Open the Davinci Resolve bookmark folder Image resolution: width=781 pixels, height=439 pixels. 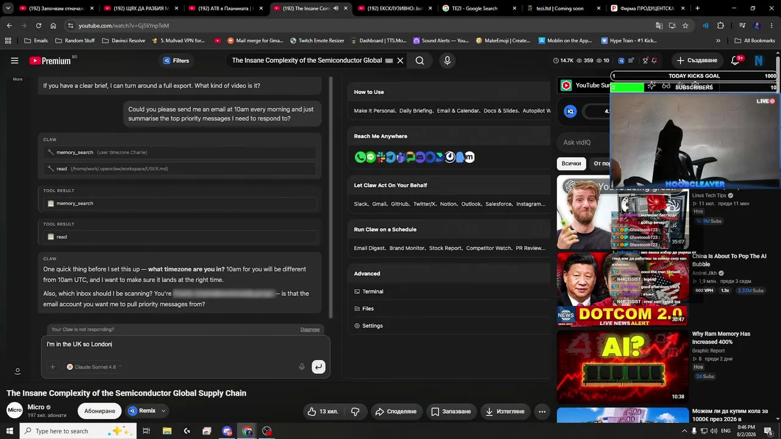click(x=123, y=41)
